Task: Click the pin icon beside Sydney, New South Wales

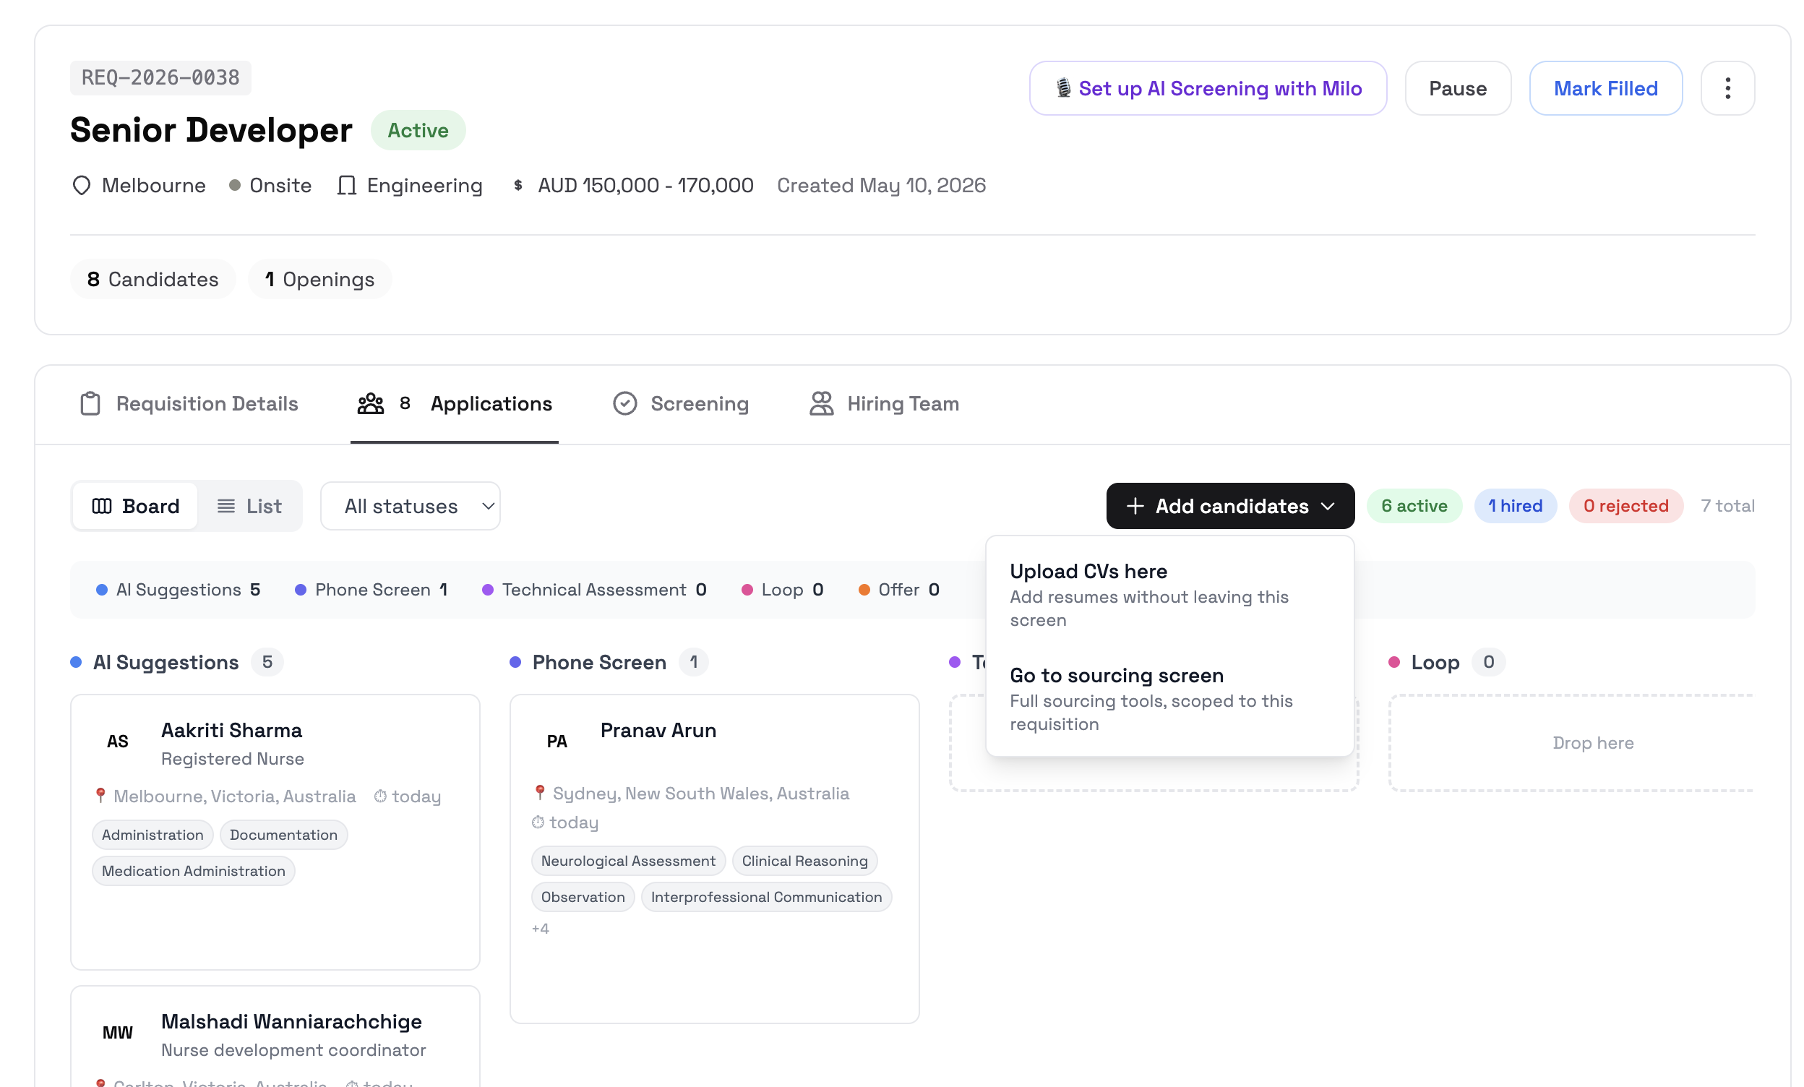Action: click(540, 792)
